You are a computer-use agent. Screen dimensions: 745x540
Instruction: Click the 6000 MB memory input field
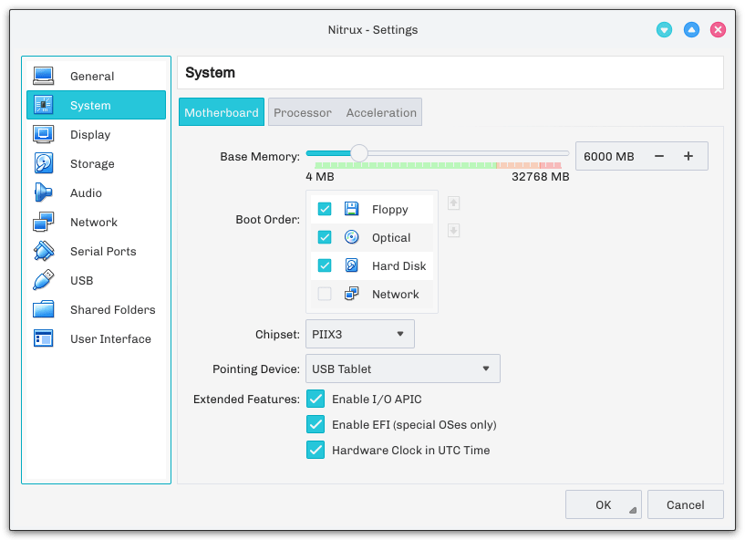pos(611,156)
